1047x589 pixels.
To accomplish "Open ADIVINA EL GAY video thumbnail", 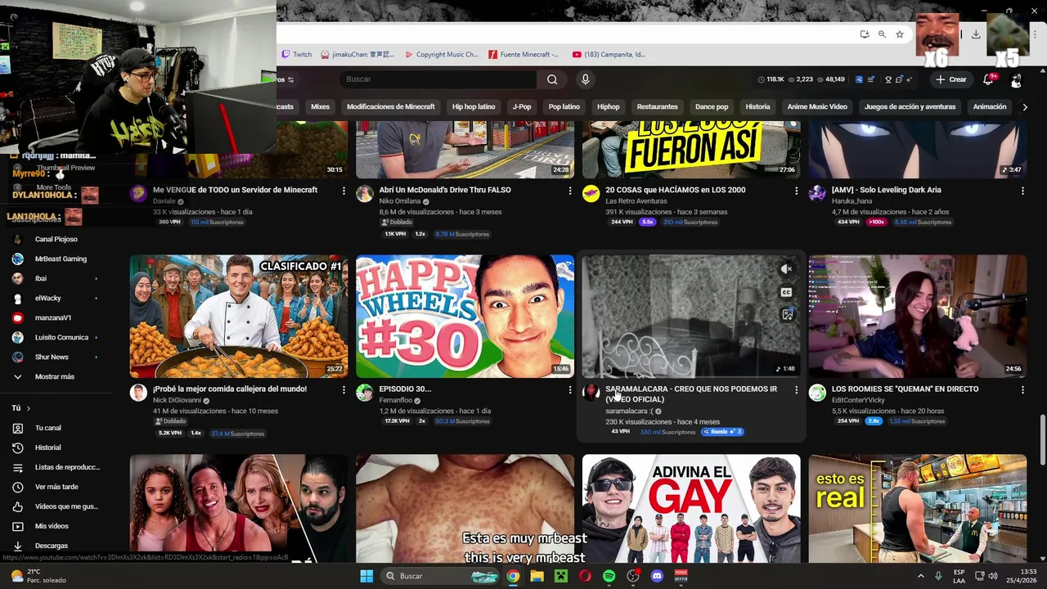I will tap(691, 508).
